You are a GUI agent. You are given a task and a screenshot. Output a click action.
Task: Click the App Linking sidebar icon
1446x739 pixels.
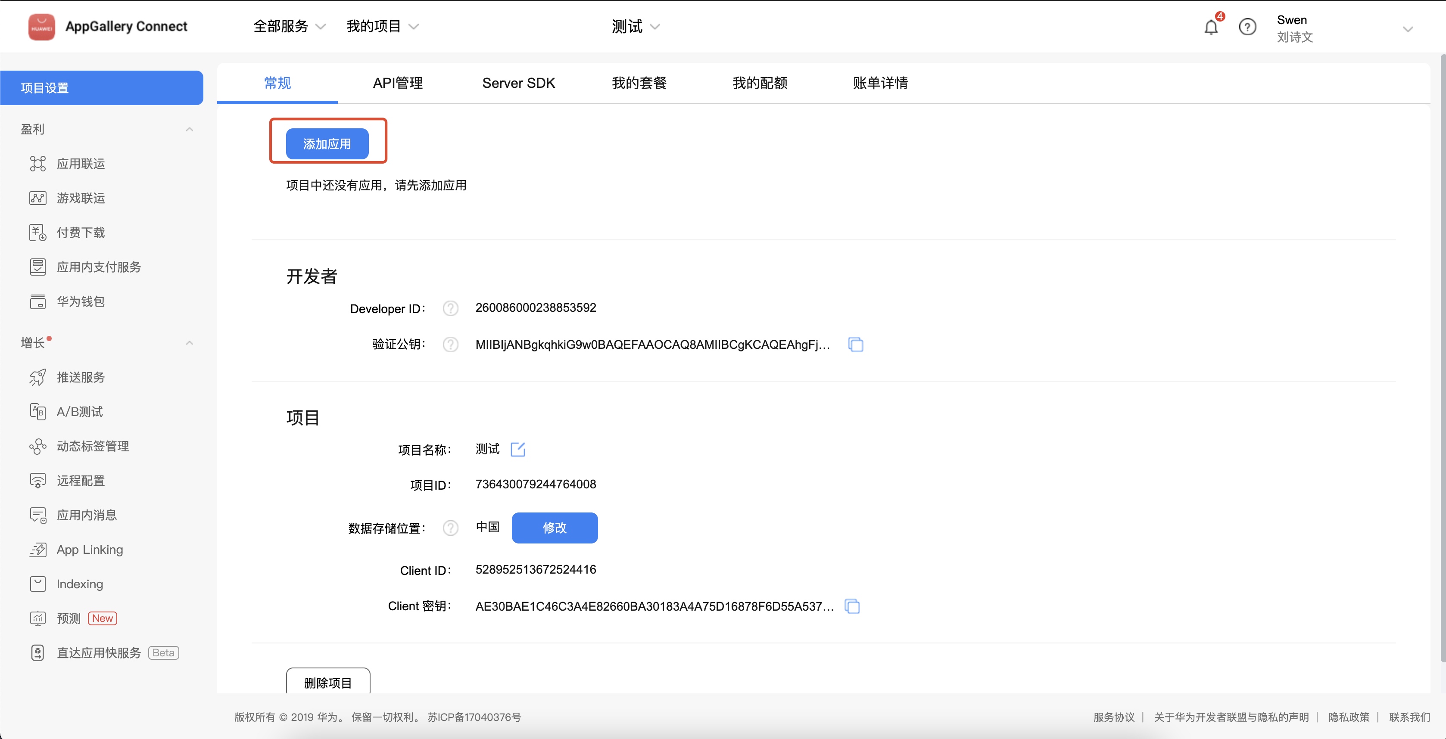click(37, 550)
